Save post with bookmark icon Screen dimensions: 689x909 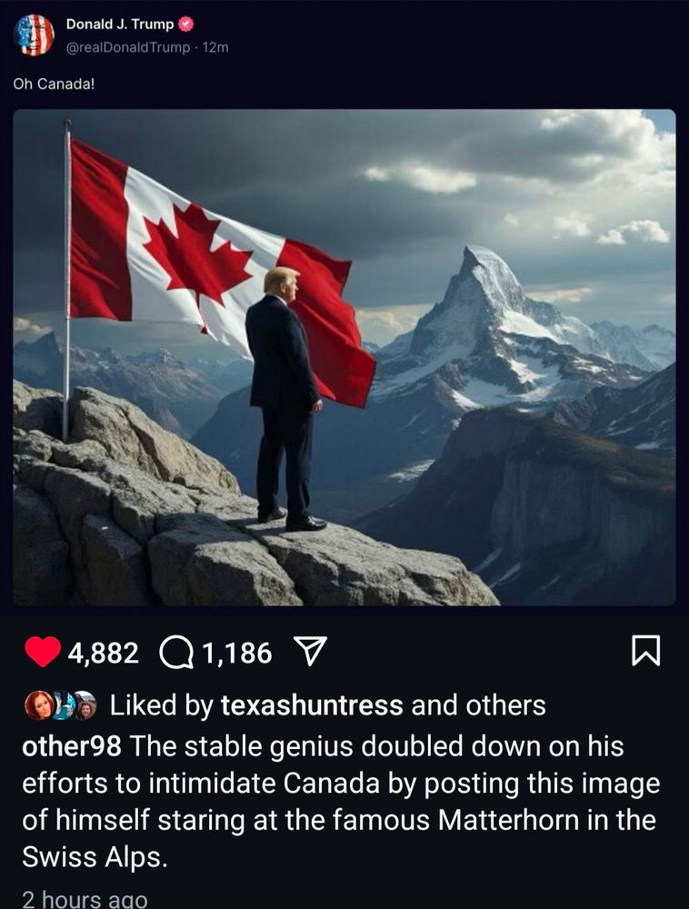pos(645,651)
